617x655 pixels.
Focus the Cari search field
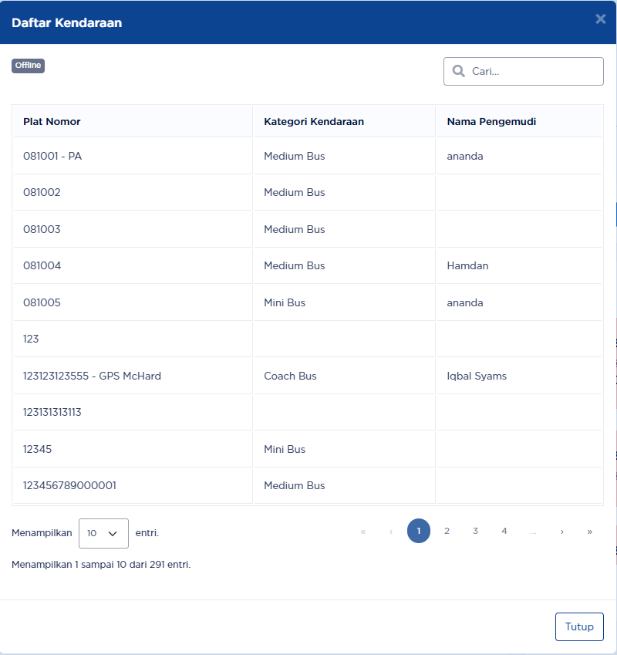523,72
